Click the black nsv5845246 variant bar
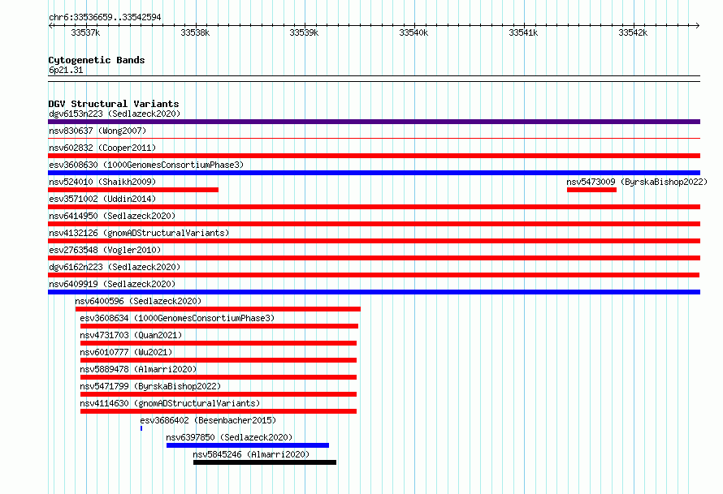 [x=265, y=462]
